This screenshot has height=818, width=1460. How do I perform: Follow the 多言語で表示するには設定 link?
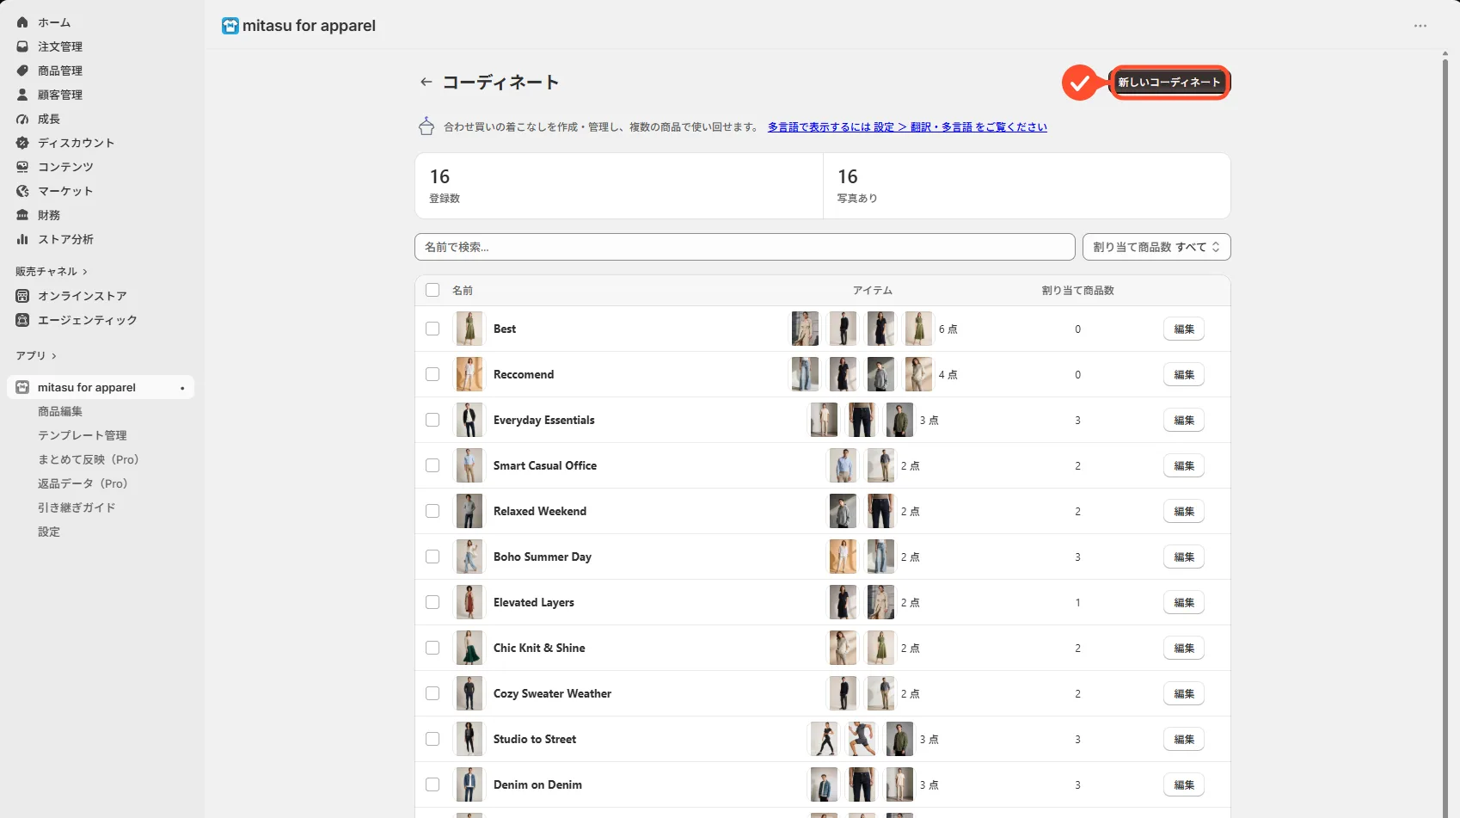(907, 126)
